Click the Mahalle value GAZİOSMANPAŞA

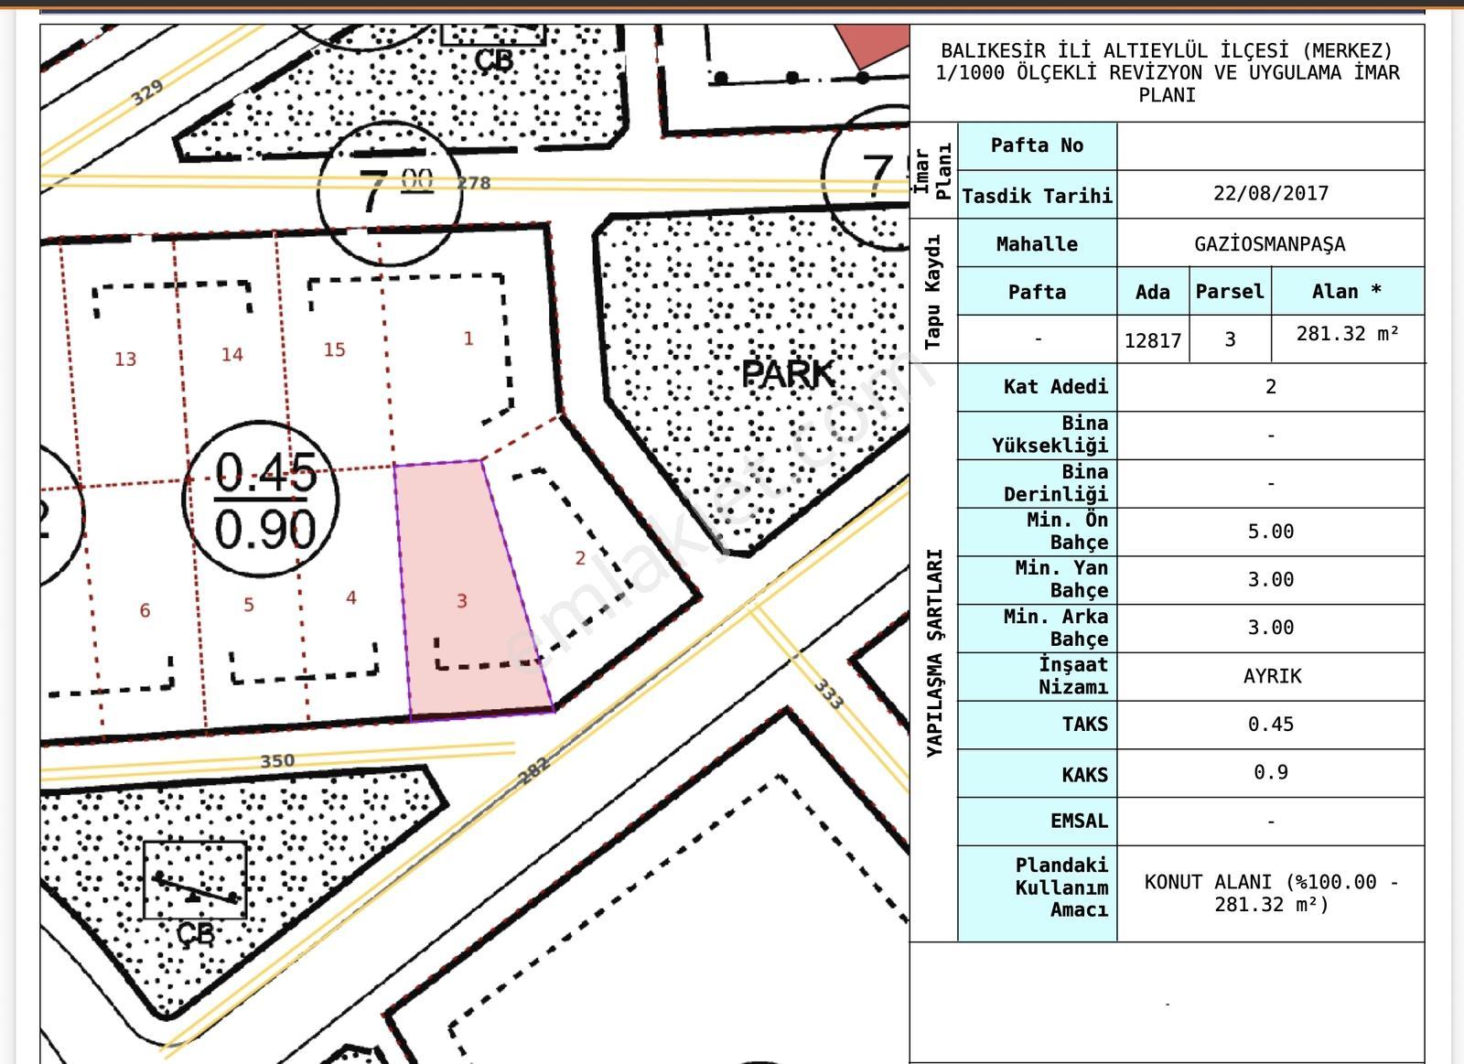[1270, 244]
